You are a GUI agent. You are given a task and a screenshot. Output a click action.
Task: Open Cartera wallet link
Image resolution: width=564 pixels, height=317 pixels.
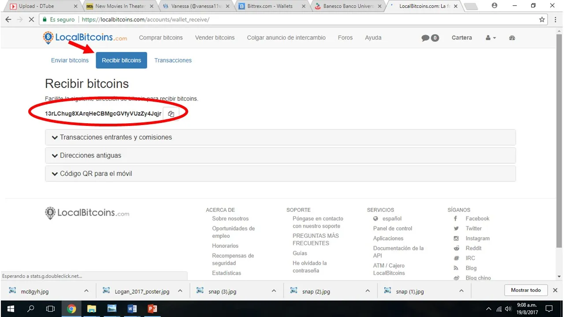[462, 38]
